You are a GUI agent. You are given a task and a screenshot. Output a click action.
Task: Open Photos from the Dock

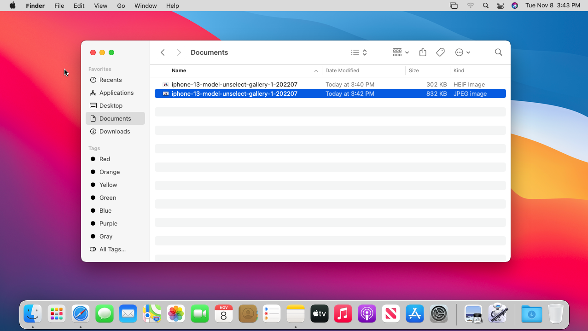[176, 314]
